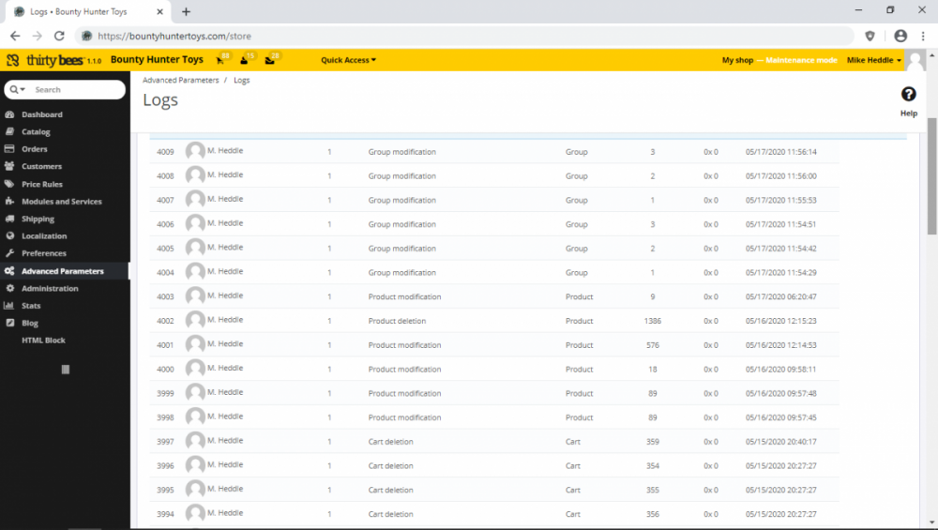The height and width of the screenshot is (530, 938).
Task: Click the Help question mark icon
Action: tap(908, 95)
